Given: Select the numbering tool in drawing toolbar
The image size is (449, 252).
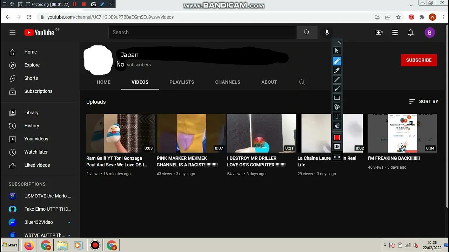Looking at the screenshot, I should (x=337, y=107).
